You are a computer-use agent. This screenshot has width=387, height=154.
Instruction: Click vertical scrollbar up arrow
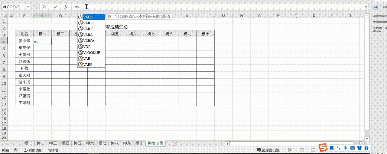tap(367, 16)
